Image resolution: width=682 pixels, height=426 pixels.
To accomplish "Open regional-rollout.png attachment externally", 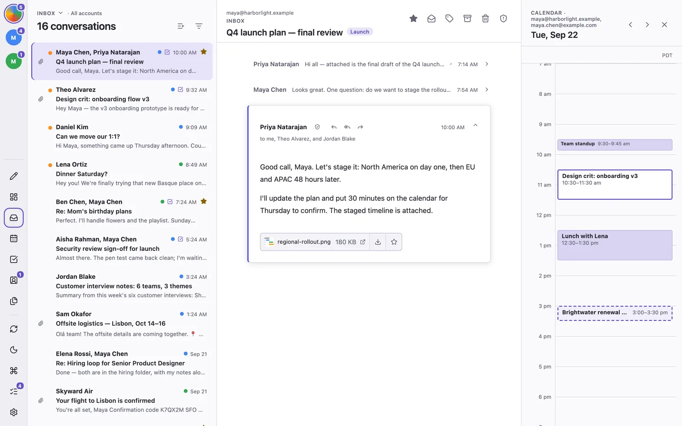I will point(363,242).
